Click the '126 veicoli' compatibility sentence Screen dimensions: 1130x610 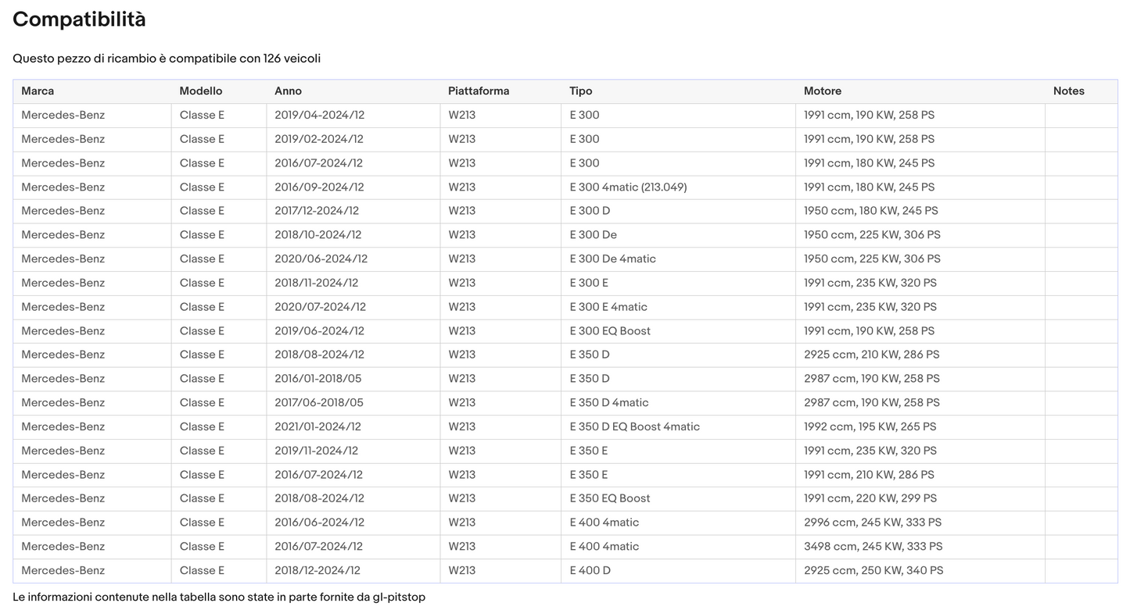(x=167, y=59)
